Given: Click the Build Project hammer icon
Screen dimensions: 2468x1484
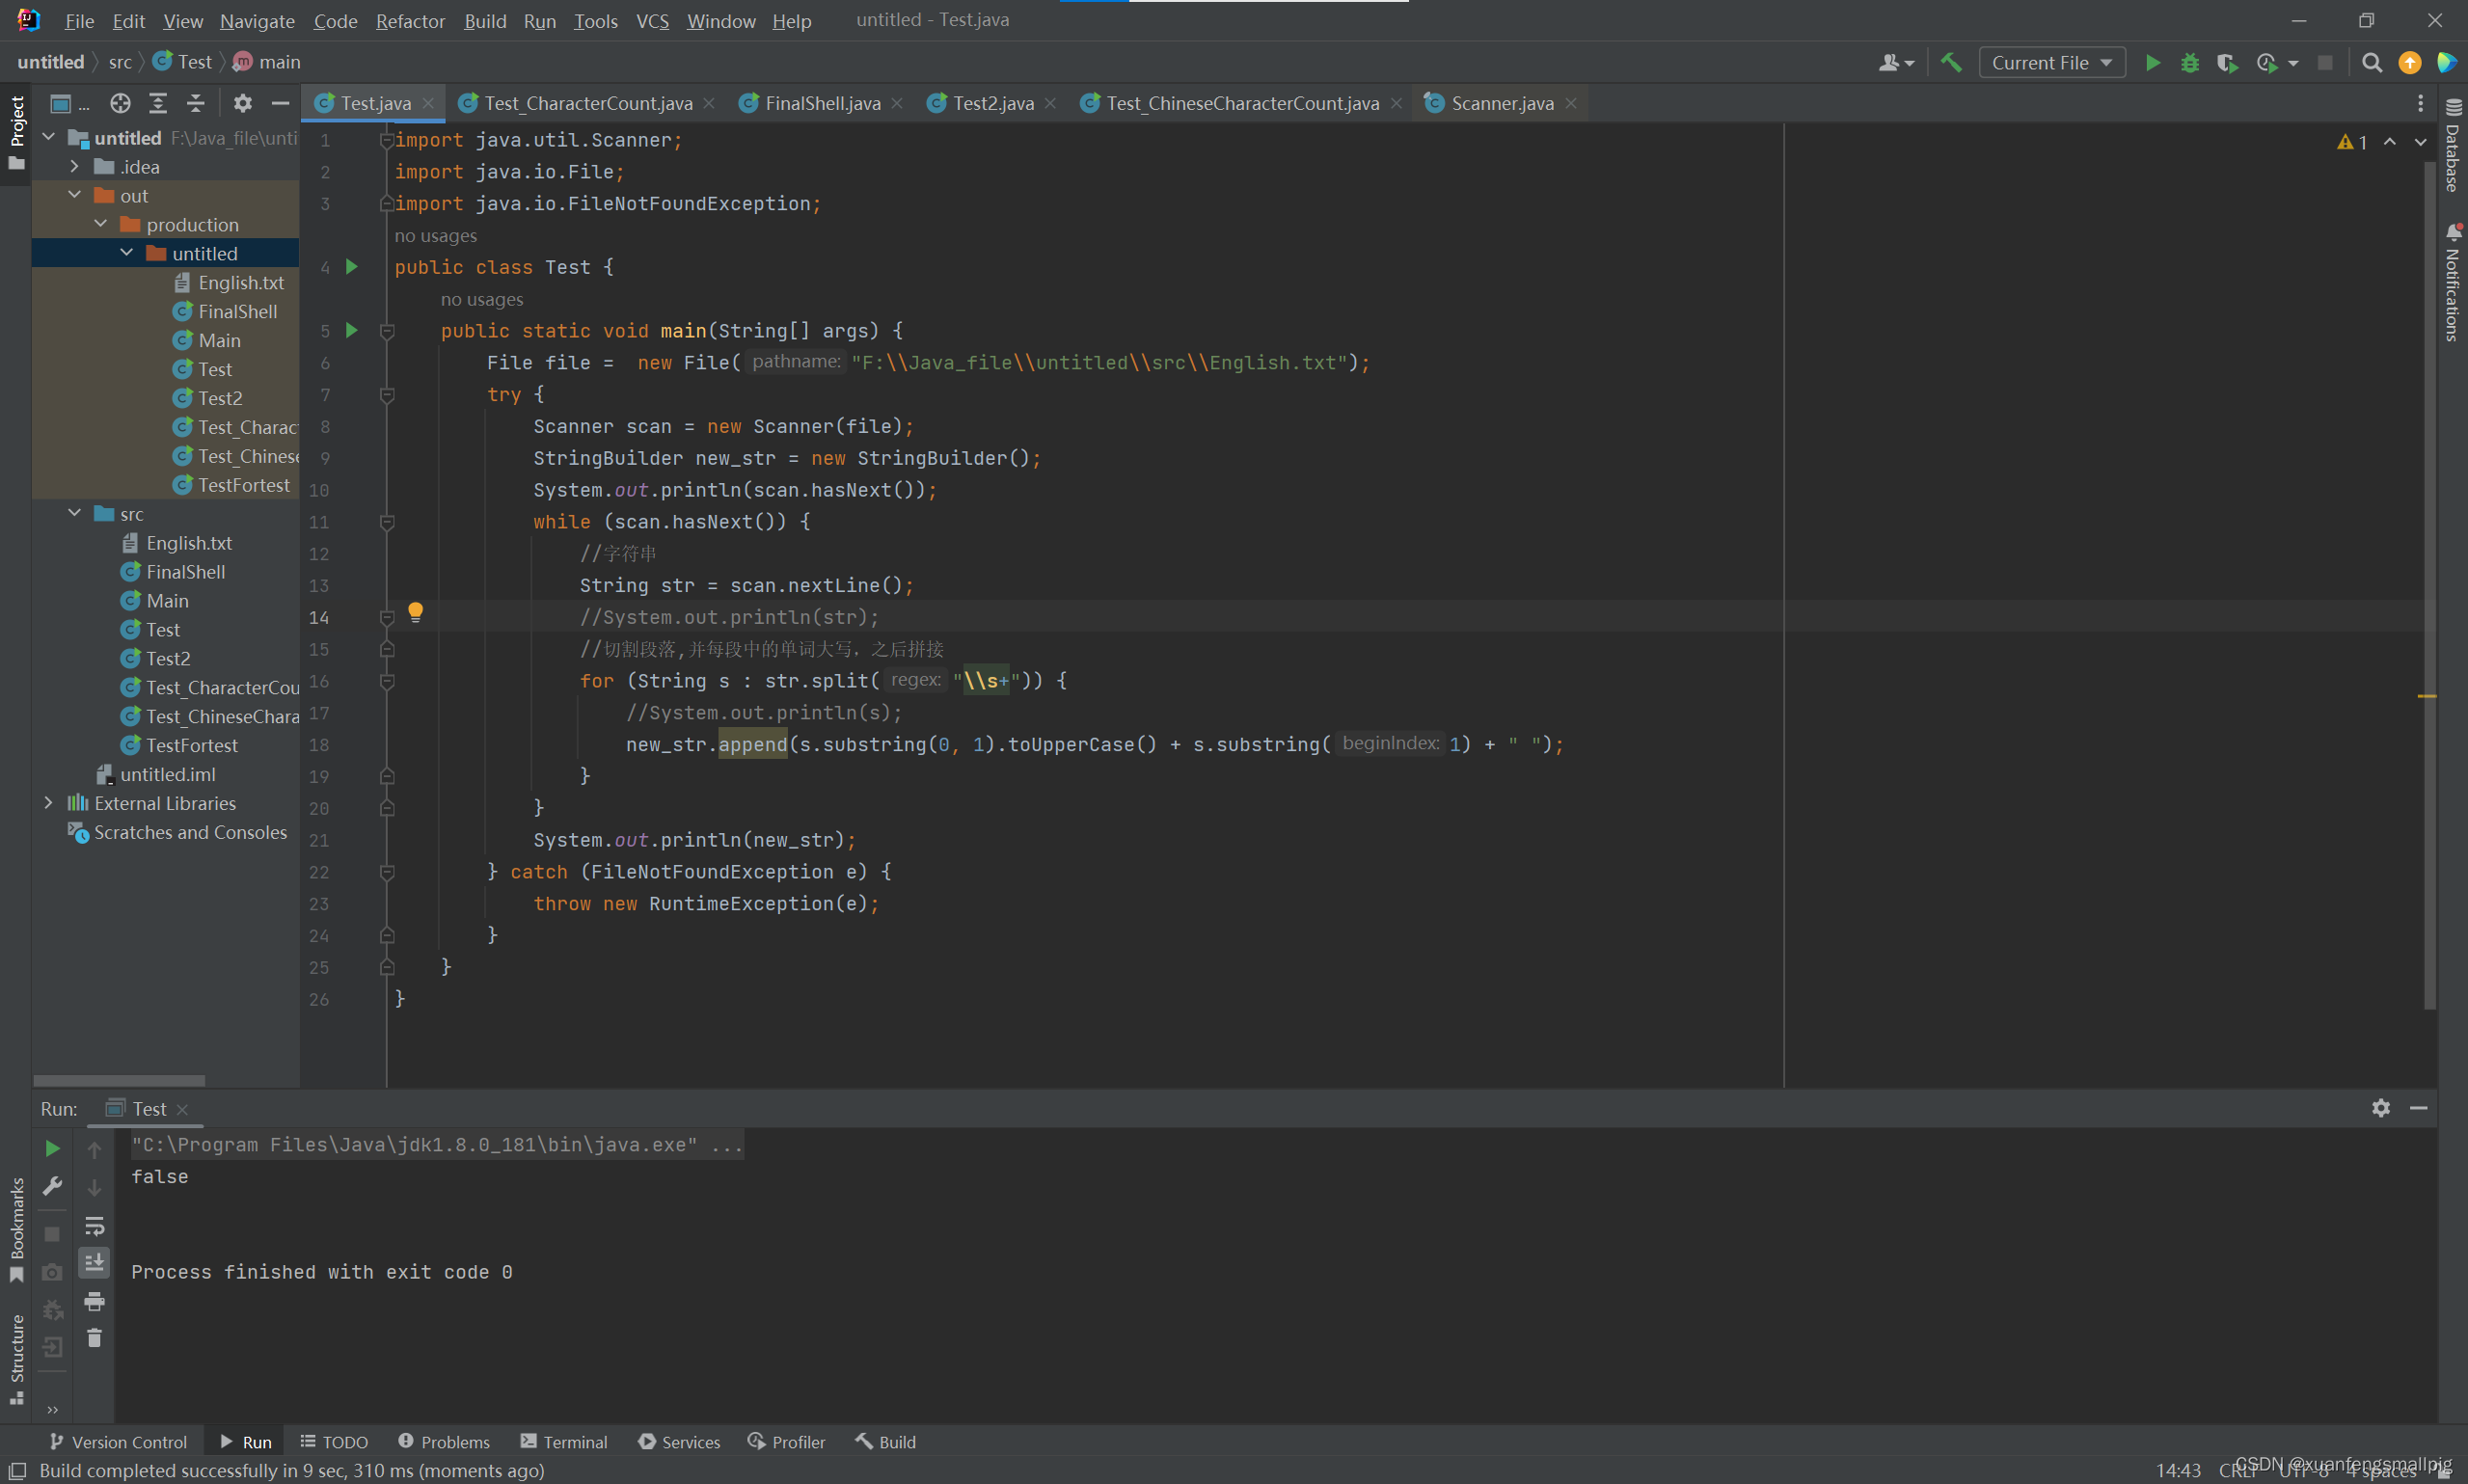Looking at the screenshot, I should point(1951,62).
